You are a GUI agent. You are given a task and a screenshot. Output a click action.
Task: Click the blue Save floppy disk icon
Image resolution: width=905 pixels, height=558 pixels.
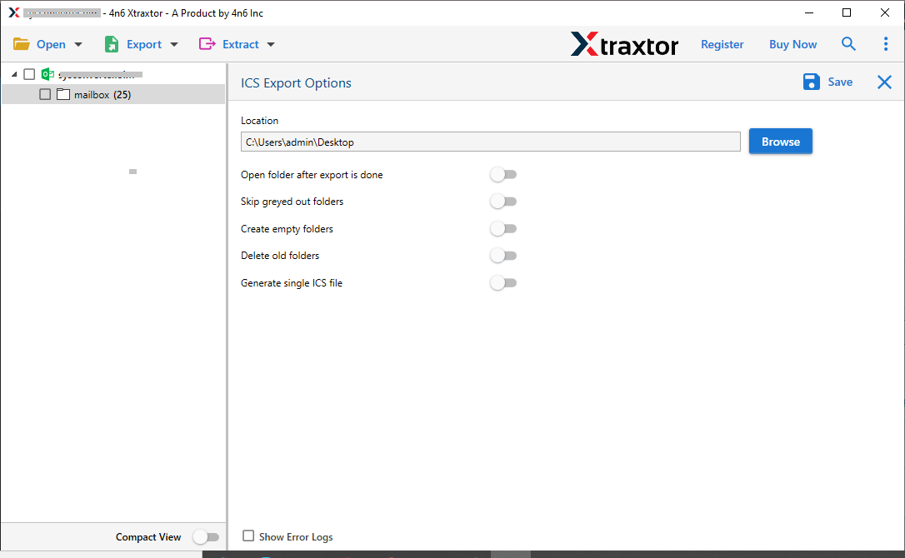[811, 82]
